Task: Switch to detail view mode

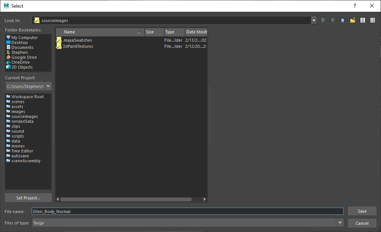Action: [x=372, y=20]
